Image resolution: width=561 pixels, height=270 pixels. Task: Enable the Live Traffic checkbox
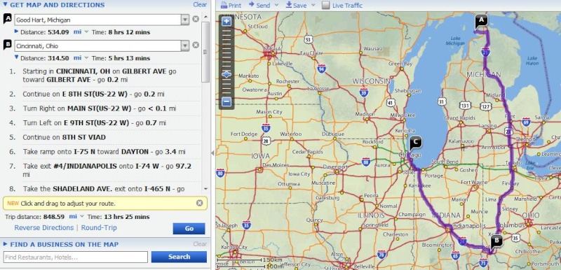325,5
